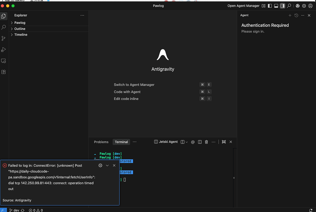Open launch profile dropdown arrow in terminal
Viewport: 316px width, 212px height.
(187, 142)
